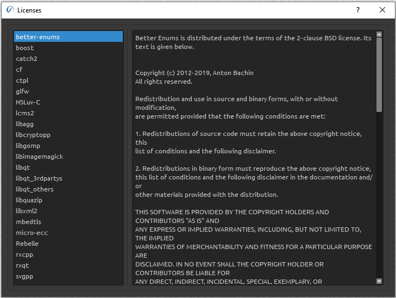Click the Licenses window app icon
Image resolution: width=396 pixels, height=298 pixels.
[x=9, y=10]
